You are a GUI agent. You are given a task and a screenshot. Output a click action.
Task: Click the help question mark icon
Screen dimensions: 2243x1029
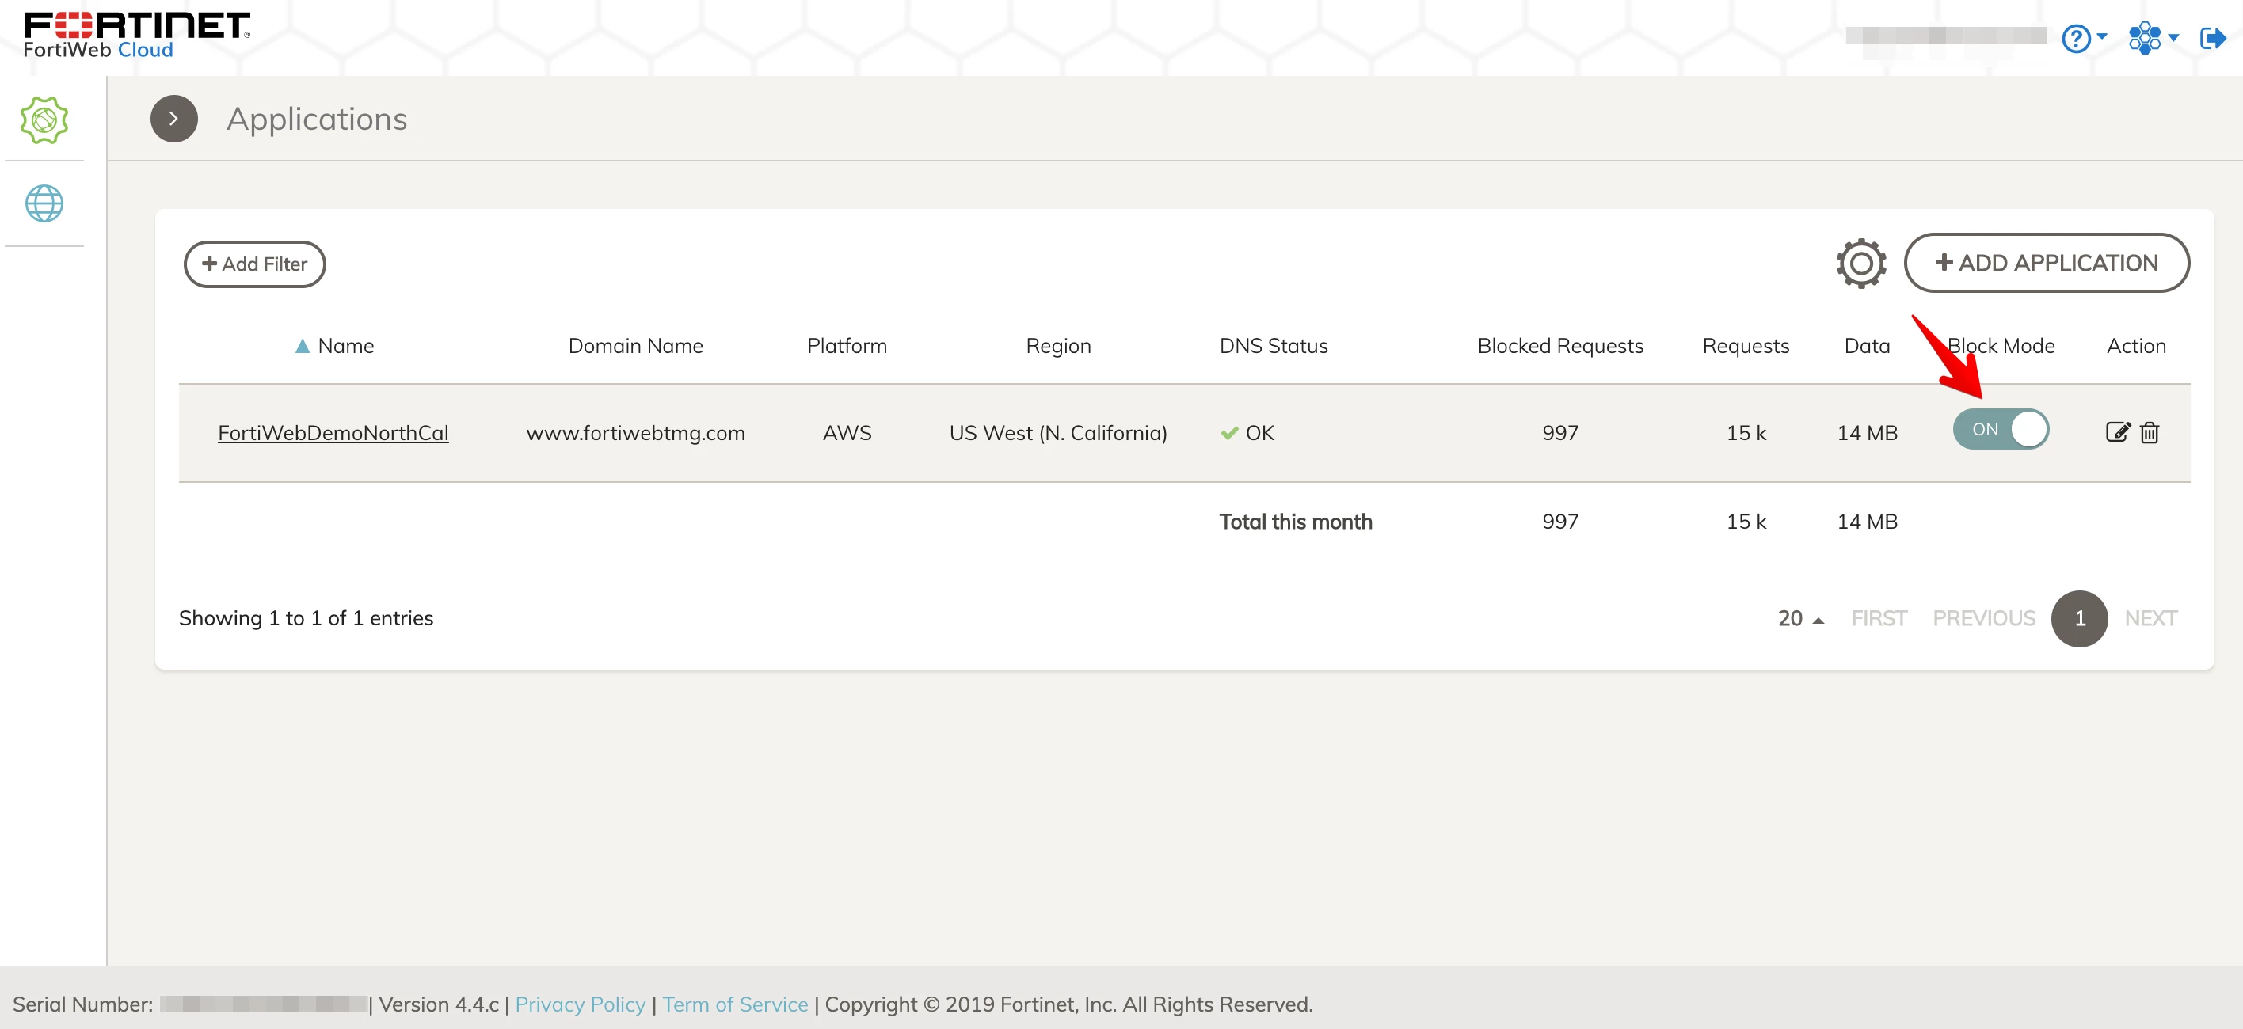tap(2076, 38)
